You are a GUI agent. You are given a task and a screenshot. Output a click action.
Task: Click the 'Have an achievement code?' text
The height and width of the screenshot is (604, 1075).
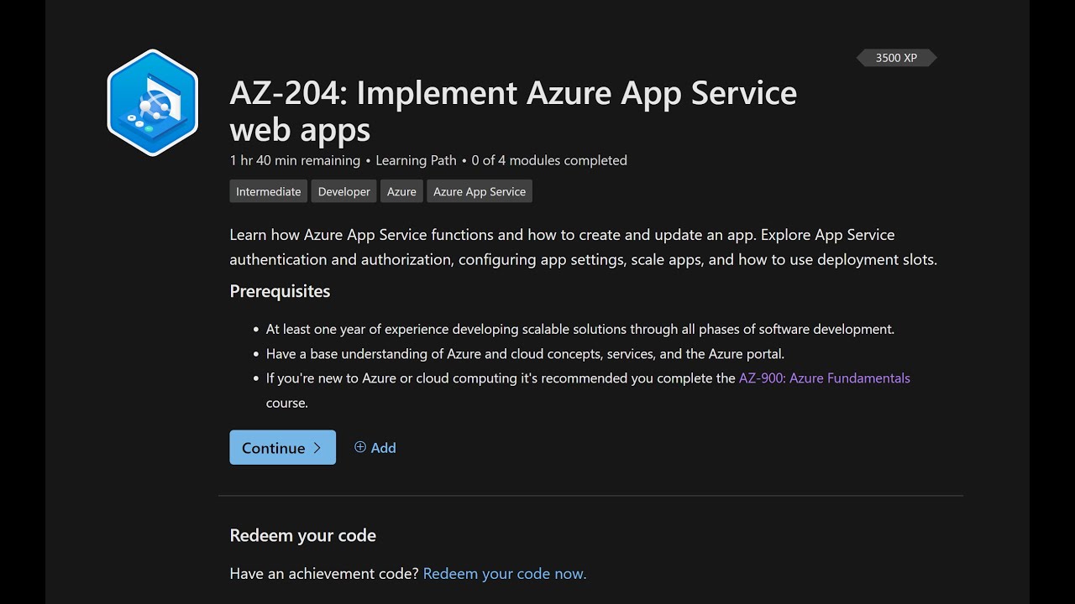324,574
